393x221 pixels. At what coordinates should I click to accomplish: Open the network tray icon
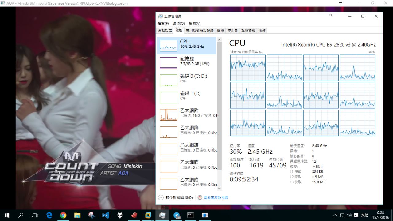tap(342, 215)
